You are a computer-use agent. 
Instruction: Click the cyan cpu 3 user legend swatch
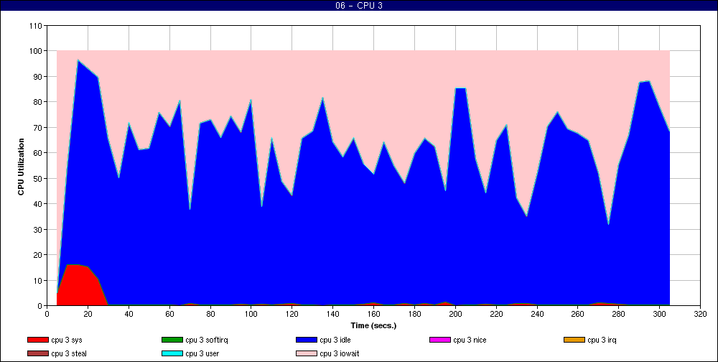pos(172,354)
